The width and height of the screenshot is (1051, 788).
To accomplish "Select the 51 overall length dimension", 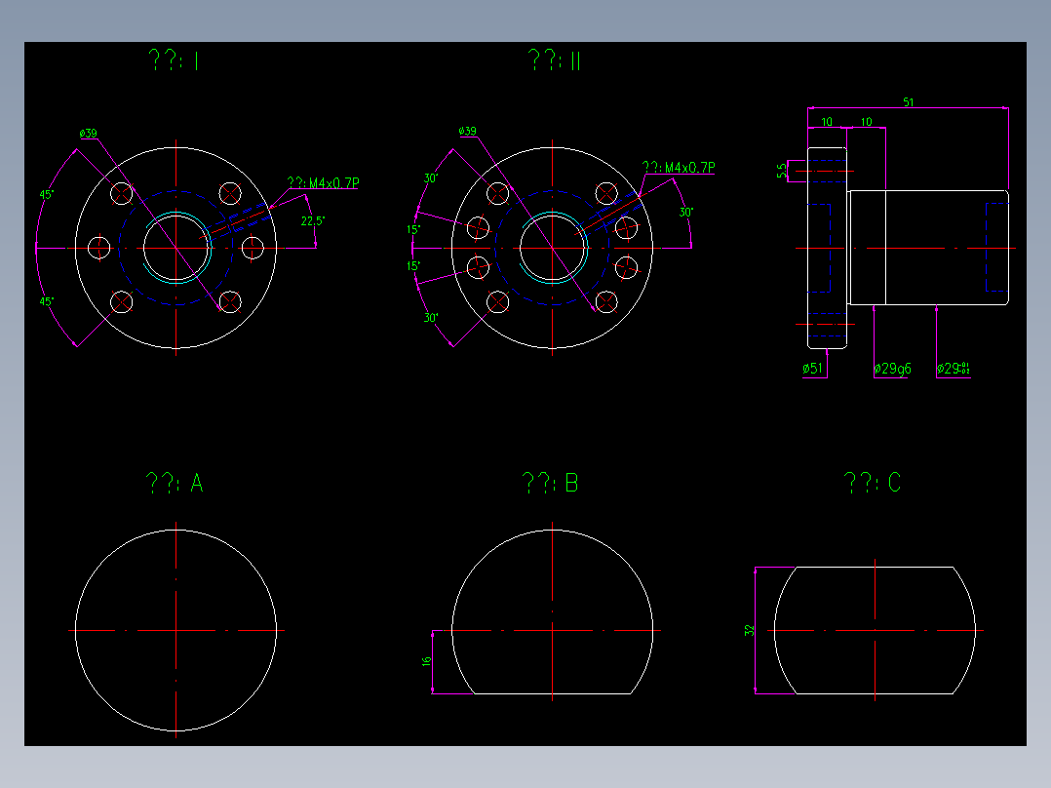I will click(909, 100).
